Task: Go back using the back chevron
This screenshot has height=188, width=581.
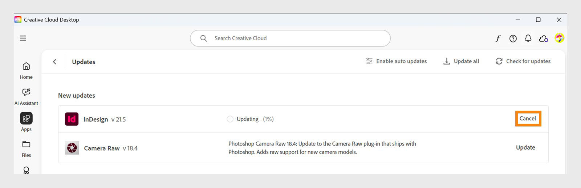Action: 54,62
